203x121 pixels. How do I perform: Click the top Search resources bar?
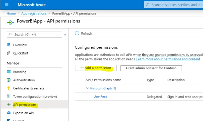point(173,5)
